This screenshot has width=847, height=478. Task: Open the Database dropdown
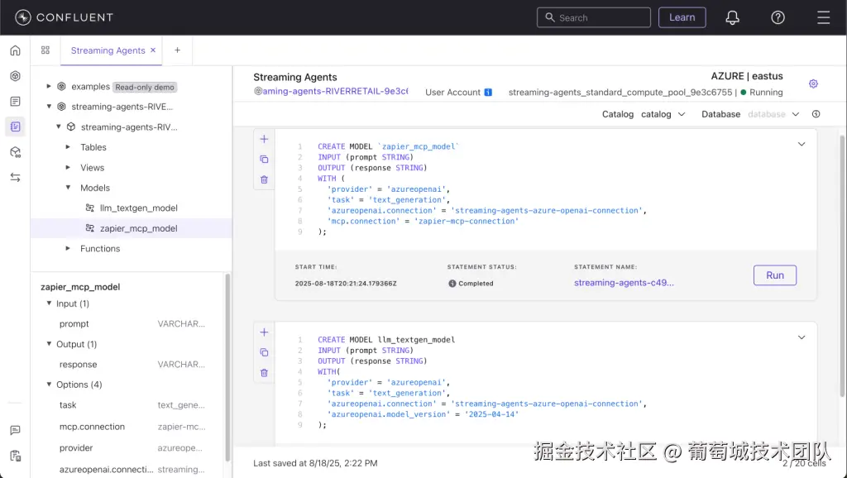pos(773,114)
